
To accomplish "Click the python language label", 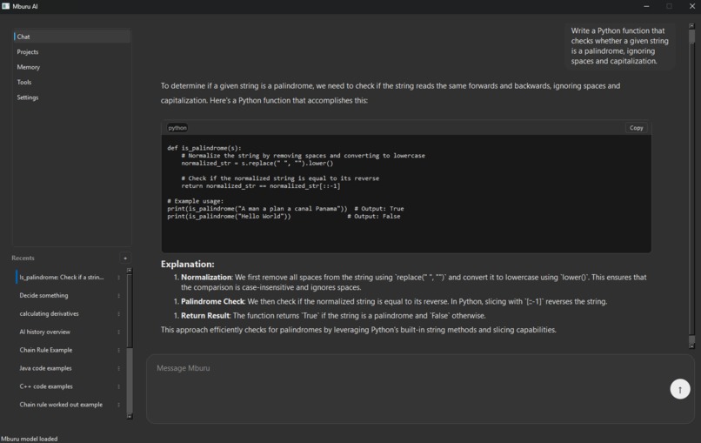I will click(177, 128).
